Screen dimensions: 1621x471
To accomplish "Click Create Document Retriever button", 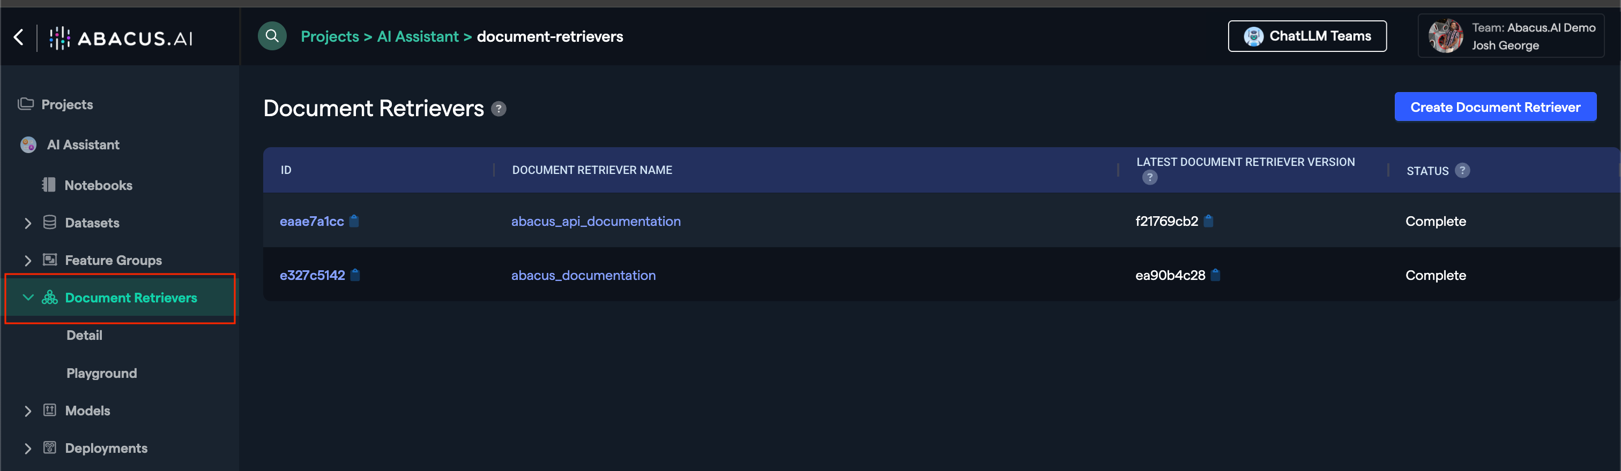I will pyautogui.click(x=1494, y=108).
